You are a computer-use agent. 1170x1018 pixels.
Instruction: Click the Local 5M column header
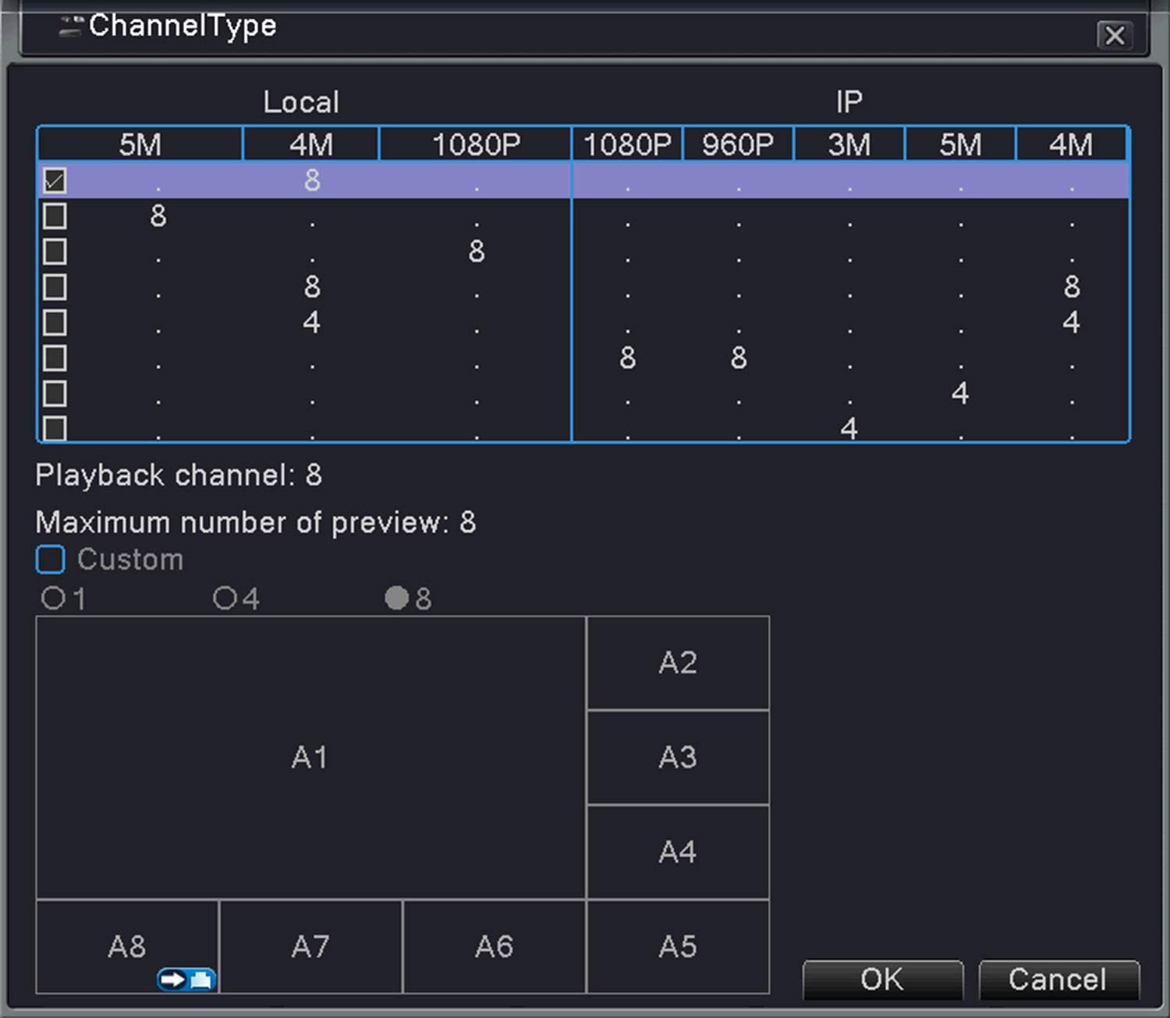coord(140,144)
